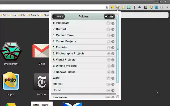The height and width of the screenshot is (106, 170).
Task: Open the 5: Portfolio folder
Action: click(83, 47)
